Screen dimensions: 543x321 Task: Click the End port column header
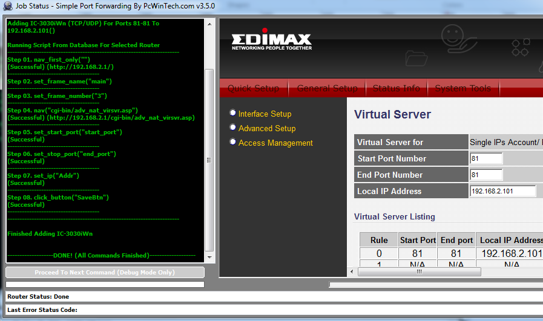(456, 240)
